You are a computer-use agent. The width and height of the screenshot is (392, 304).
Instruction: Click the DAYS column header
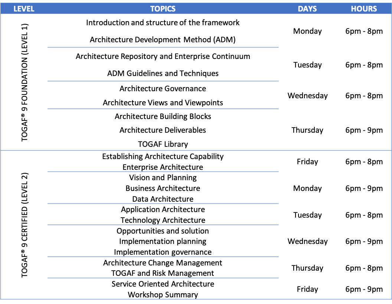pos(307,9)
